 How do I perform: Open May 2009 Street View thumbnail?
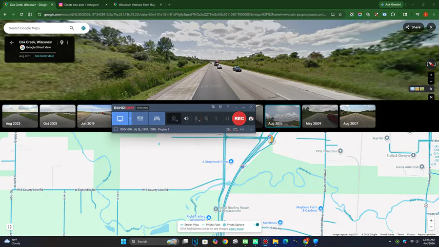[x=320, y=116]
